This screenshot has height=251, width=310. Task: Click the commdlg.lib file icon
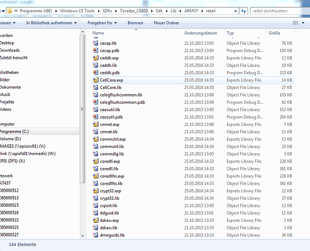click(x=96, y=154)
